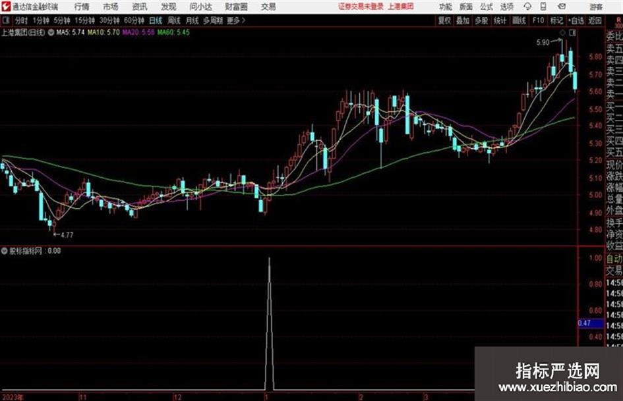
Task: Open the 多周期 multi-period view
Action: [213, 20]
